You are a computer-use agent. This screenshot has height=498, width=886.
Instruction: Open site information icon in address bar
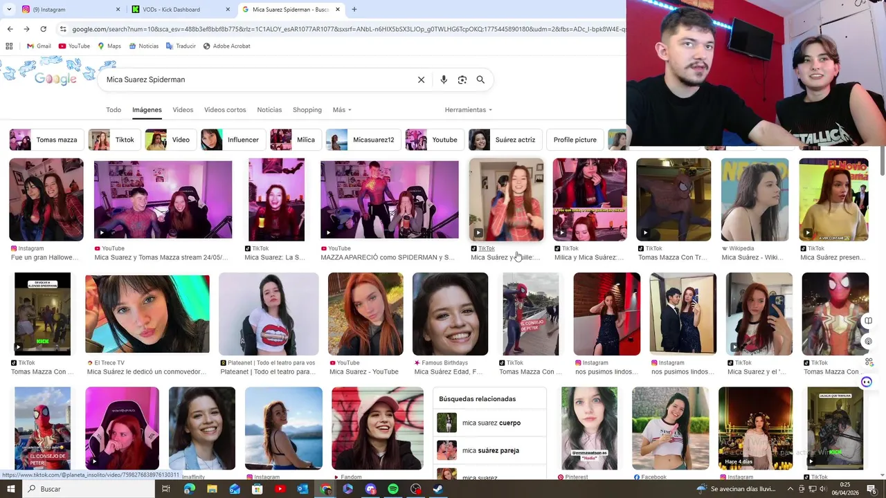point(63,29)
